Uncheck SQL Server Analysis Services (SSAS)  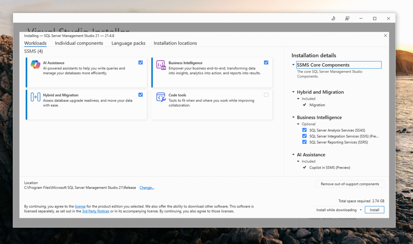pyautogui.click(x=304, y=130)
